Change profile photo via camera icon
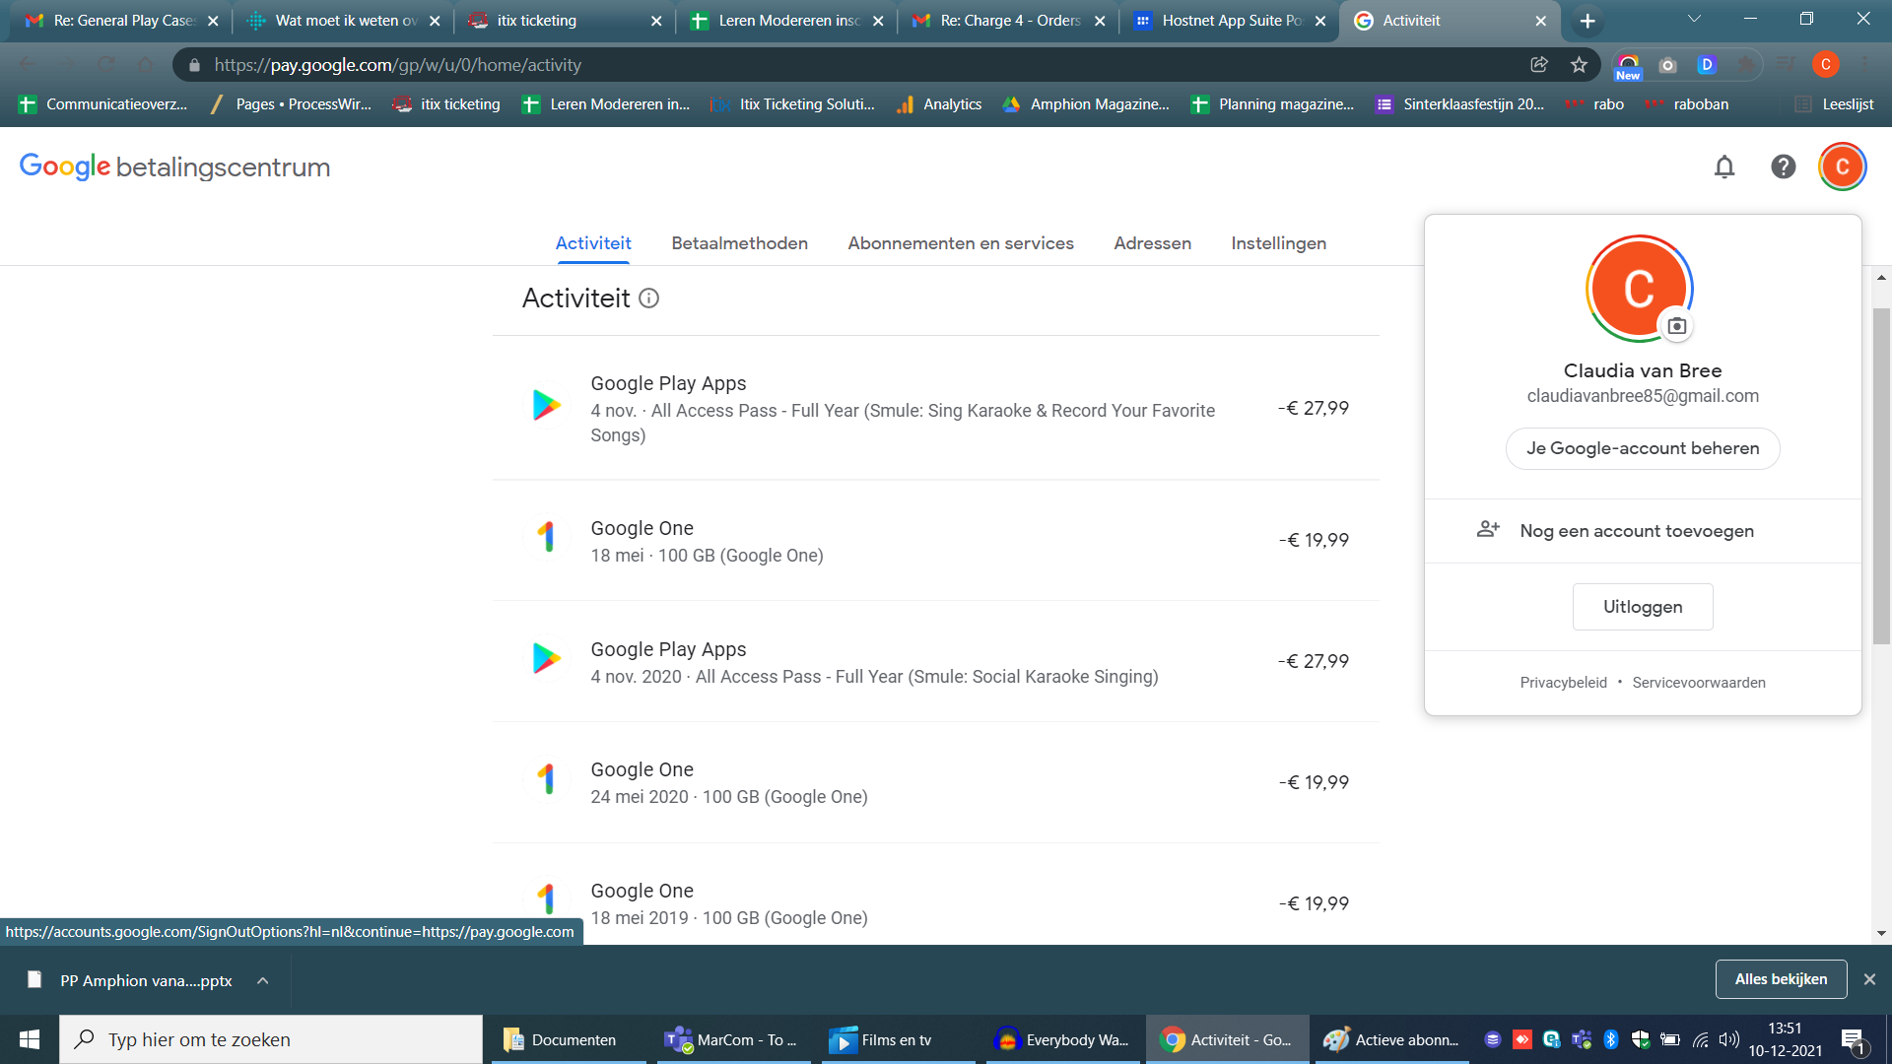This screenshot has width=1892, height=1064. (1677, 326)
